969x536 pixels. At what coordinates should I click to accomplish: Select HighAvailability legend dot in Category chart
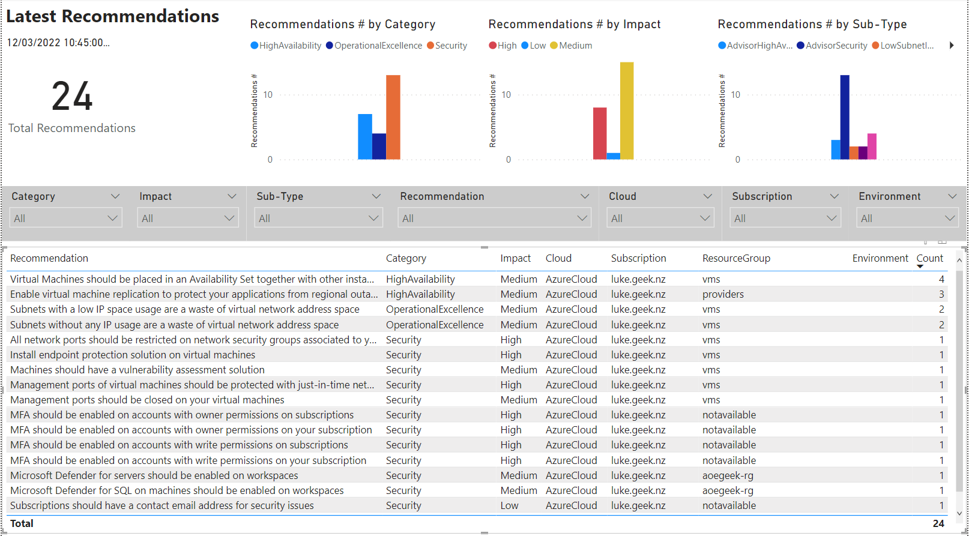click(255, 46)
